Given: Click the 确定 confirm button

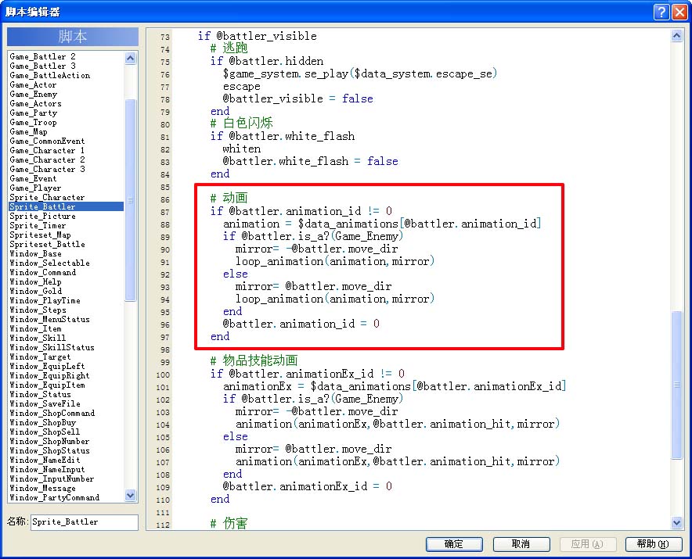Looking at the screenshot, I should click(x=454, y=544).
